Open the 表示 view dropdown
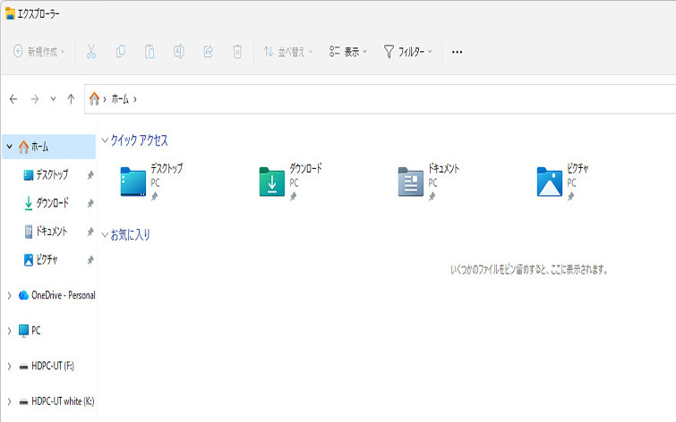 (348, 52)
